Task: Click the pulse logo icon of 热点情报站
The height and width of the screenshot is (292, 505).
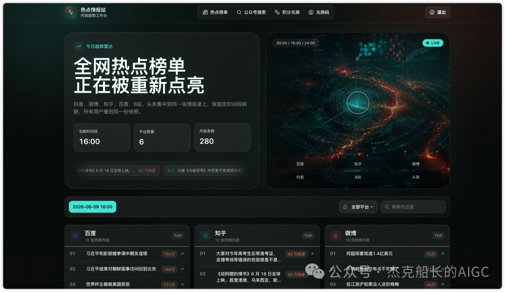Action: (71, 12)
